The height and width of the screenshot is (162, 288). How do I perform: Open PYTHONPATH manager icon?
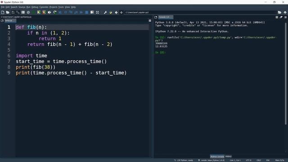click(111, 12)
